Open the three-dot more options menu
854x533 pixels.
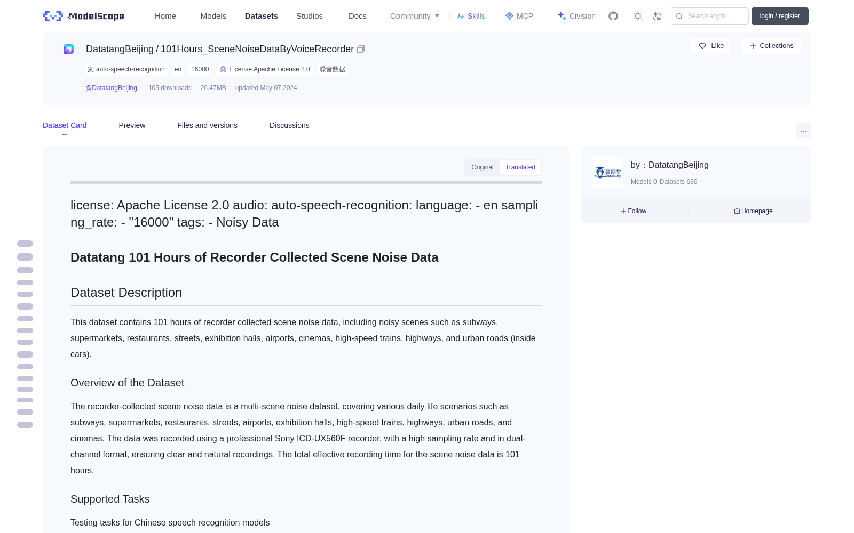tap(804, 131)
